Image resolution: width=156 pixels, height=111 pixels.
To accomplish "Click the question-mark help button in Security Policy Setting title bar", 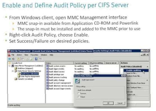I will 122,76.
